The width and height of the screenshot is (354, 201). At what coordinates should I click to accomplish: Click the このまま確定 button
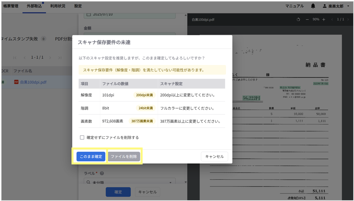click(91, 157)
